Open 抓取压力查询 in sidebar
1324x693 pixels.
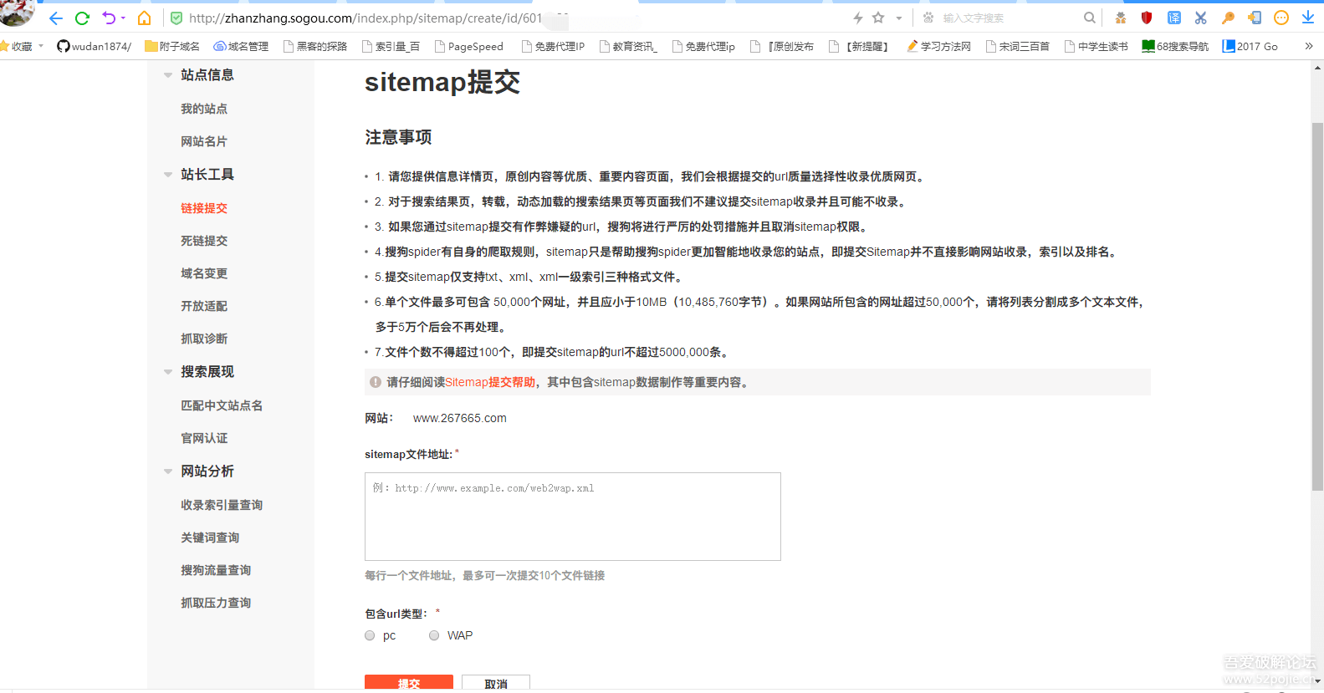click(x=216, y=603)
